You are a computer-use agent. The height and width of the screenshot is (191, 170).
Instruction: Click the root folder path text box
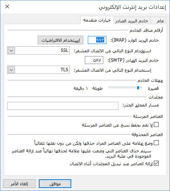click(63, 106)
